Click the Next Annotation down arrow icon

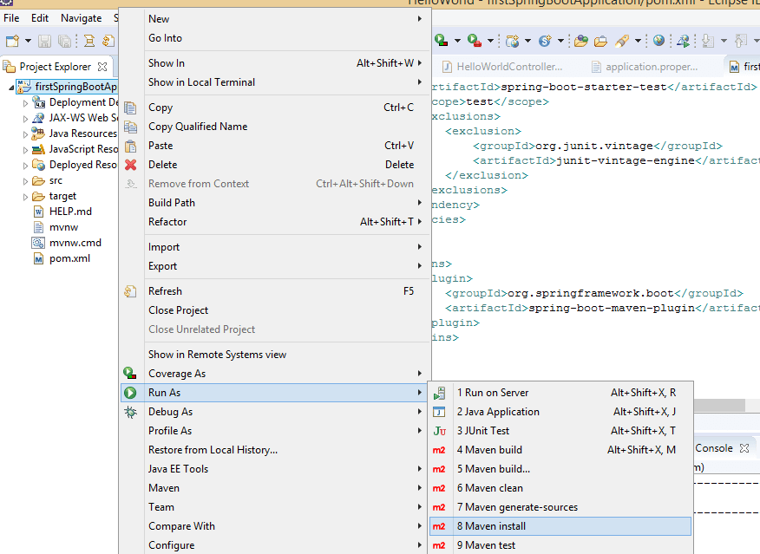(x=708, y=41)
